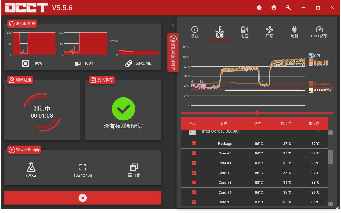Open the vertical 监控和系统信息 side tab
341x213 pixels.
[x=173, y=52]
